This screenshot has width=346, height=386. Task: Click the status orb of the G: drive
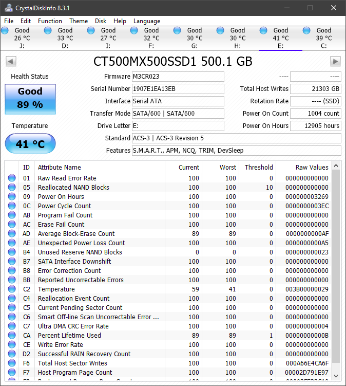pos(177,30)
